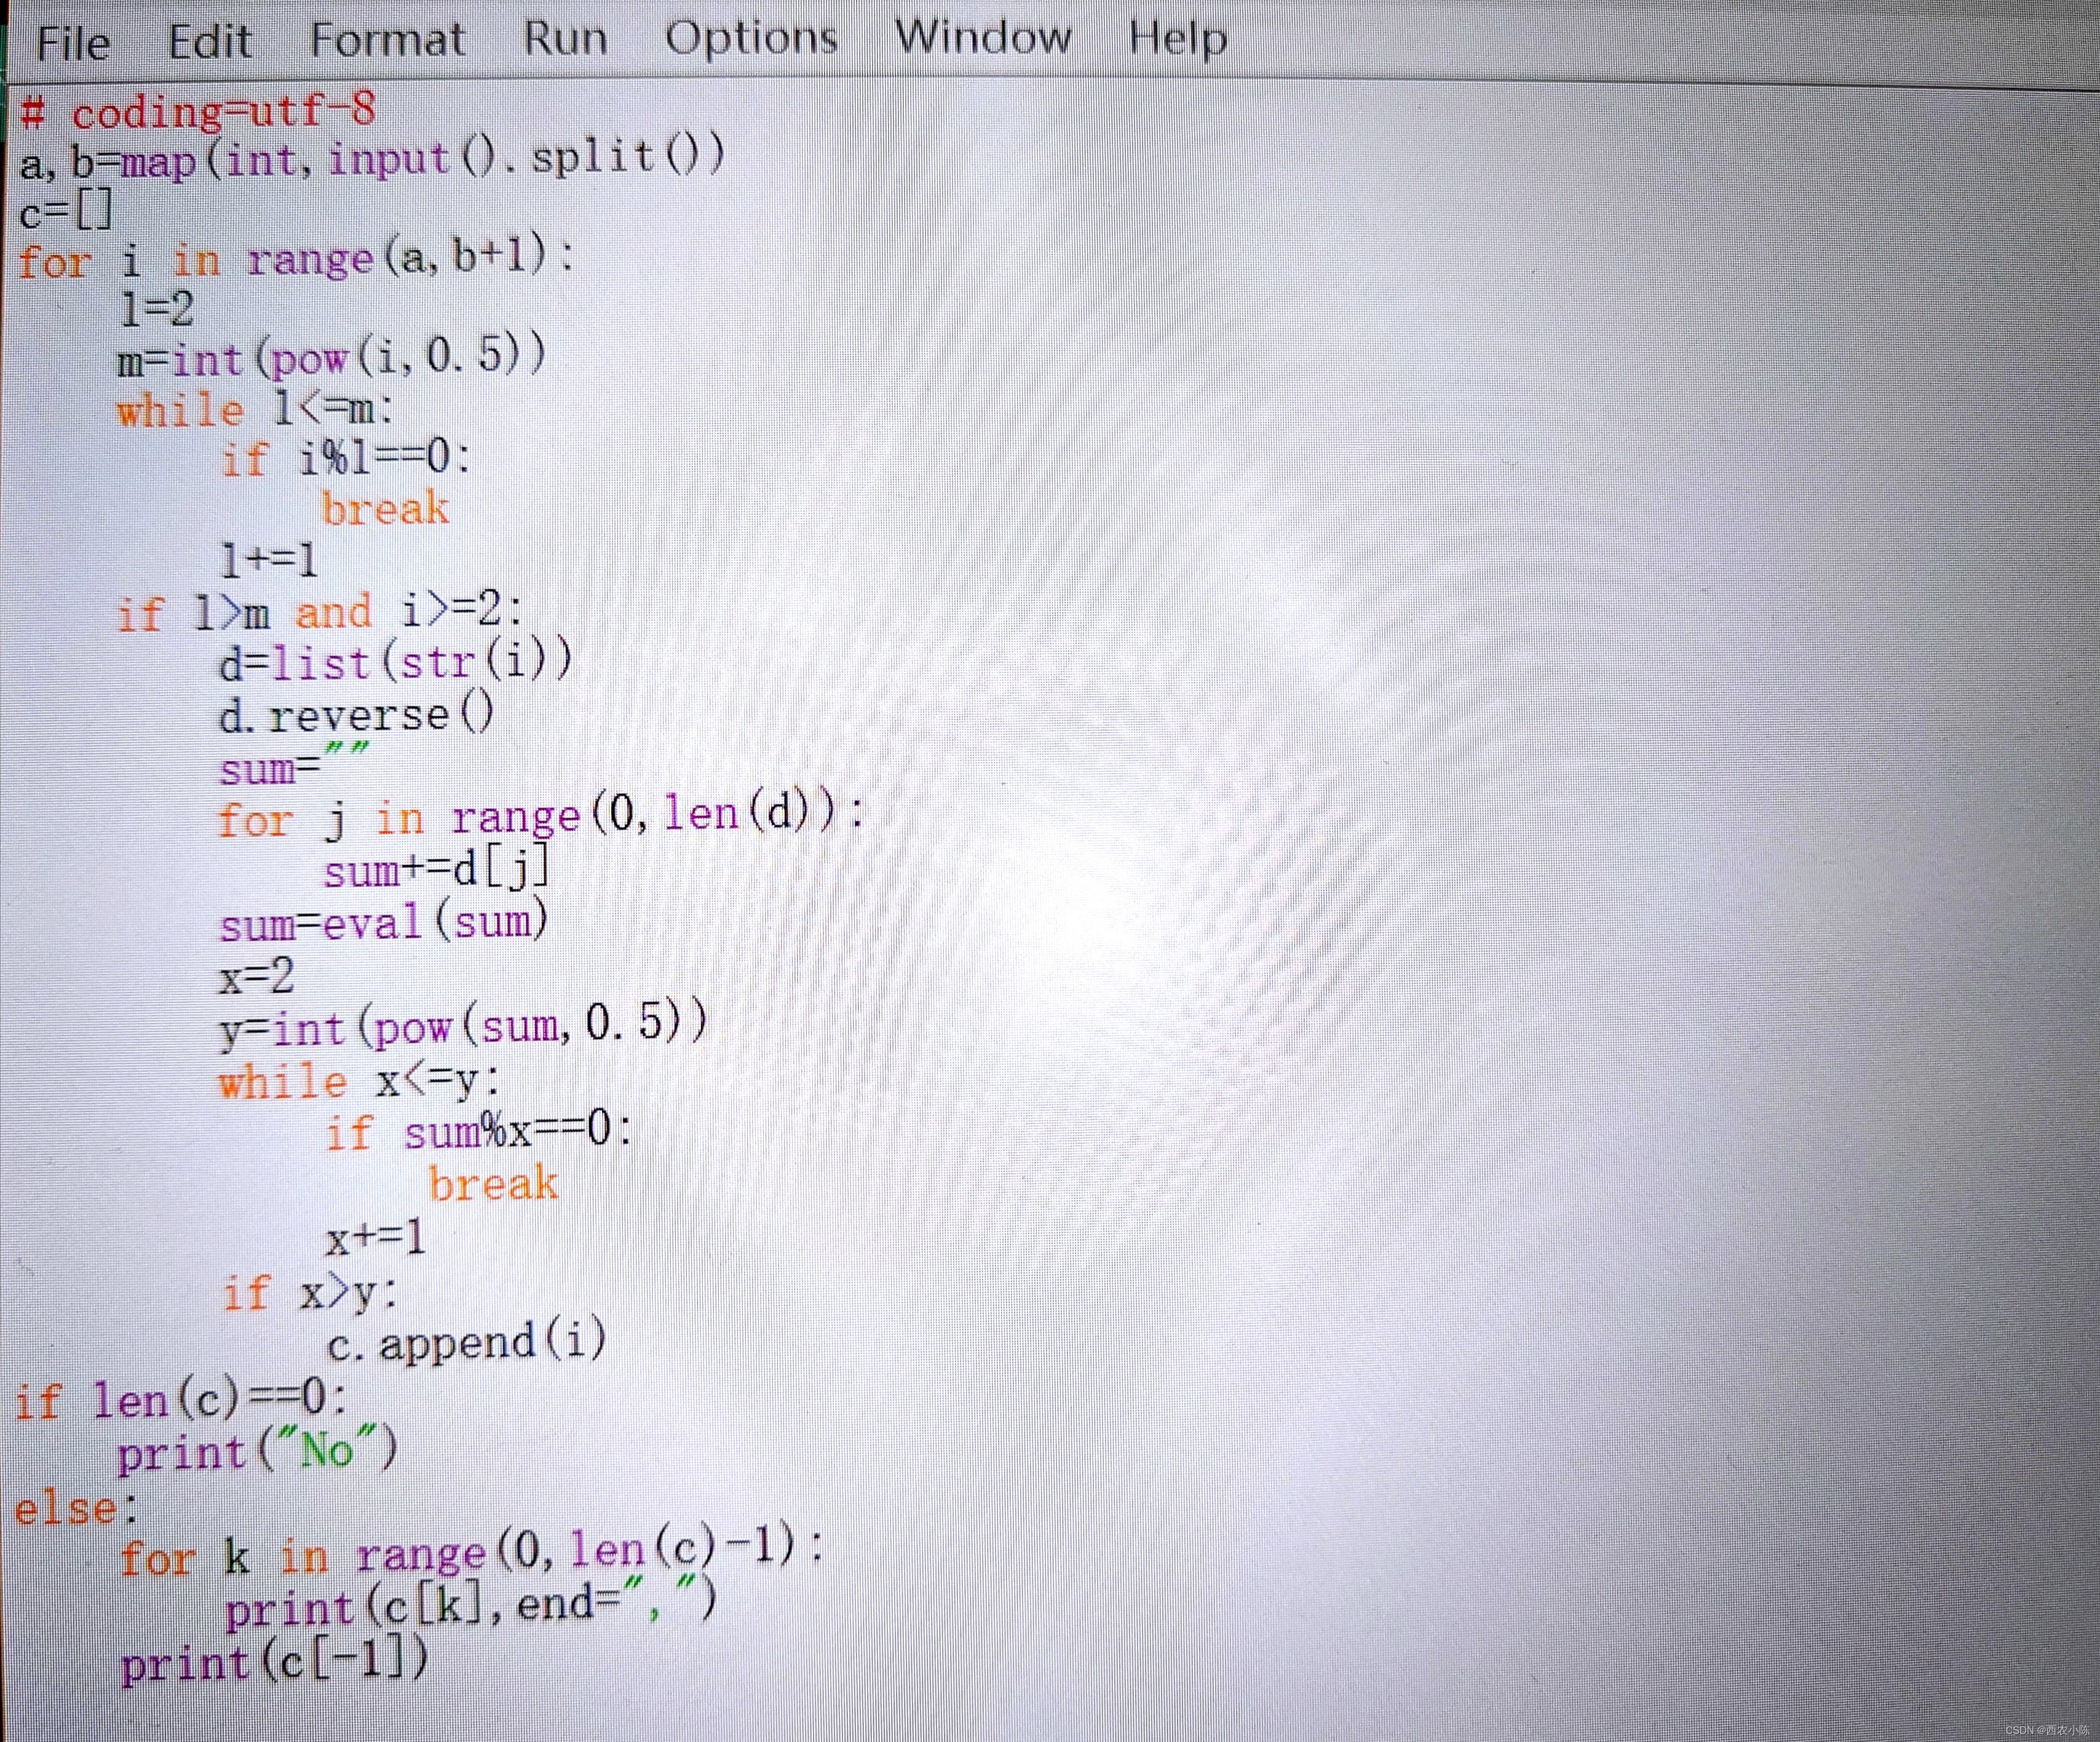Click the 'while x<=y:' line
The height and width of the screenshot is (1742, 2100).
360,1081
